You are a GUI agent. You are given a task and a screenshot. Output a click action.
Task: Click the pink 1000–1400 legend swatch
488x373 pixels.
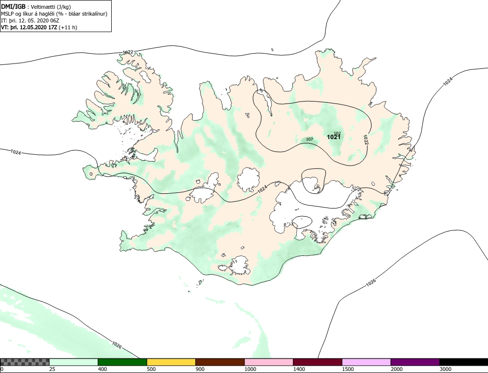[268, 362]
